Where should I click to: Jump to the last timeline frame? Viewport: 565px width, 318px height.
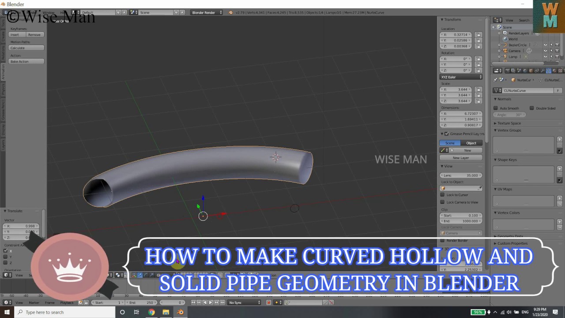[x=222, y=303]
